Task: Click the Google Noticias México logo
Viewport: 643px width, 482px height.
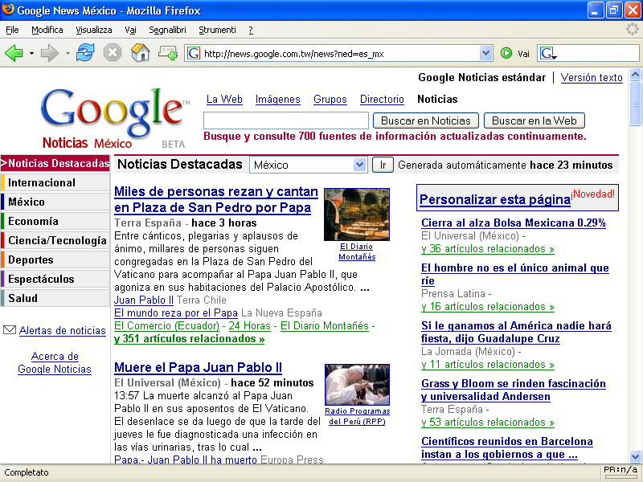Action: [x=115, y=118]
